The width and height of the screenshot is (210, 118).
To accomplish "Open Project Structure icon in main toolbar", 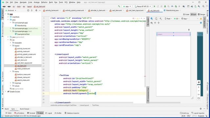I will coord(184,7).
